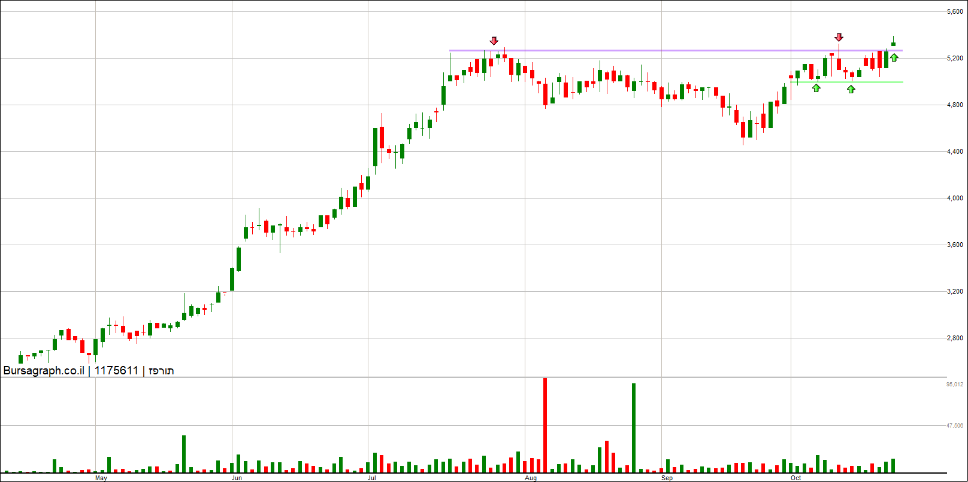968x482 pixels.
Task: Click the 47,506 volume axis label
Action: (955, 425)
